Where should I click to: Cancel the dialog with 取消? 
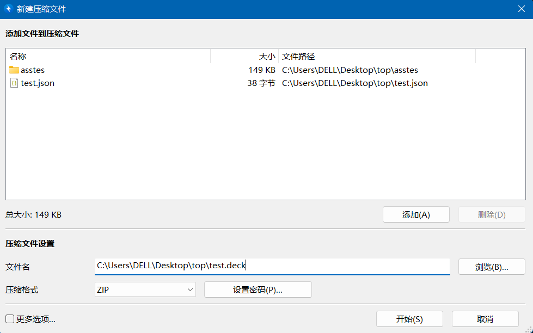(x=485, y=319)
